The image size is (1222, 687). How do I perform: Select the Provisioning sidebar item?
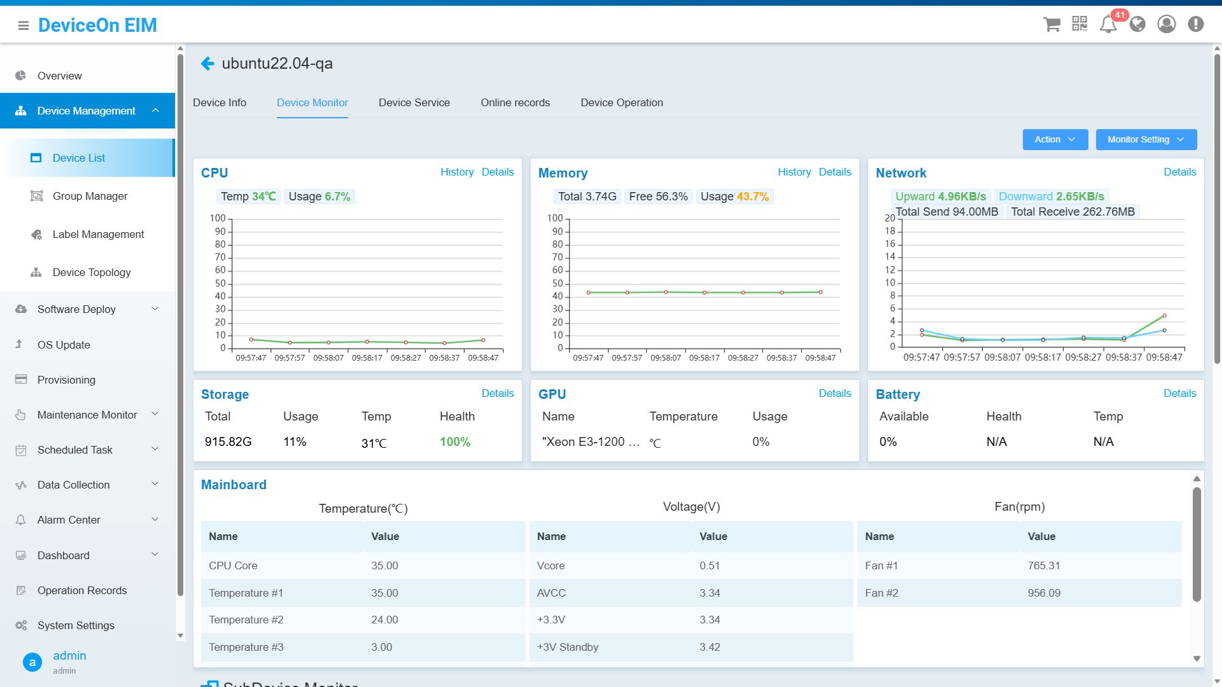(67, 380)
